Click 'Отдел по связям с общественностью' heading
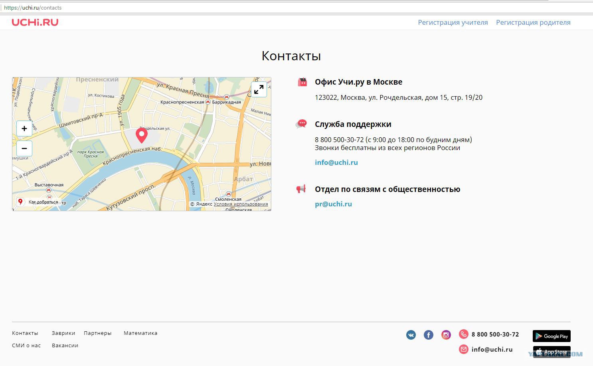Screen dimensions: 593x366 tap(387, 189)
